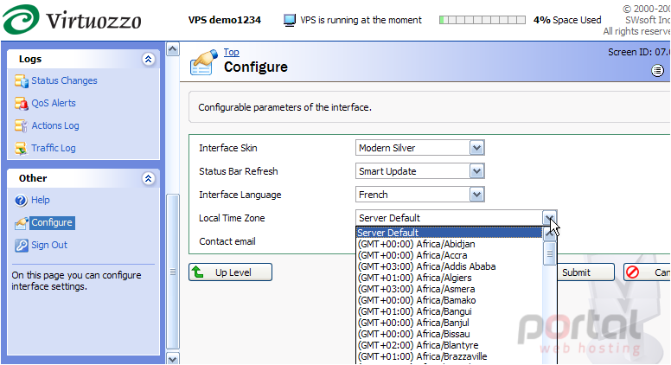The width and height of the screenshot is (671, 365).
Task: Click the Configure page header icon
Action: click(204, 62)
